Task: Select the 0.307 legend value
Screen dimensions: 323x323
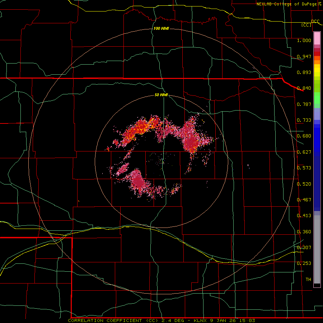Action: point(304,248)
